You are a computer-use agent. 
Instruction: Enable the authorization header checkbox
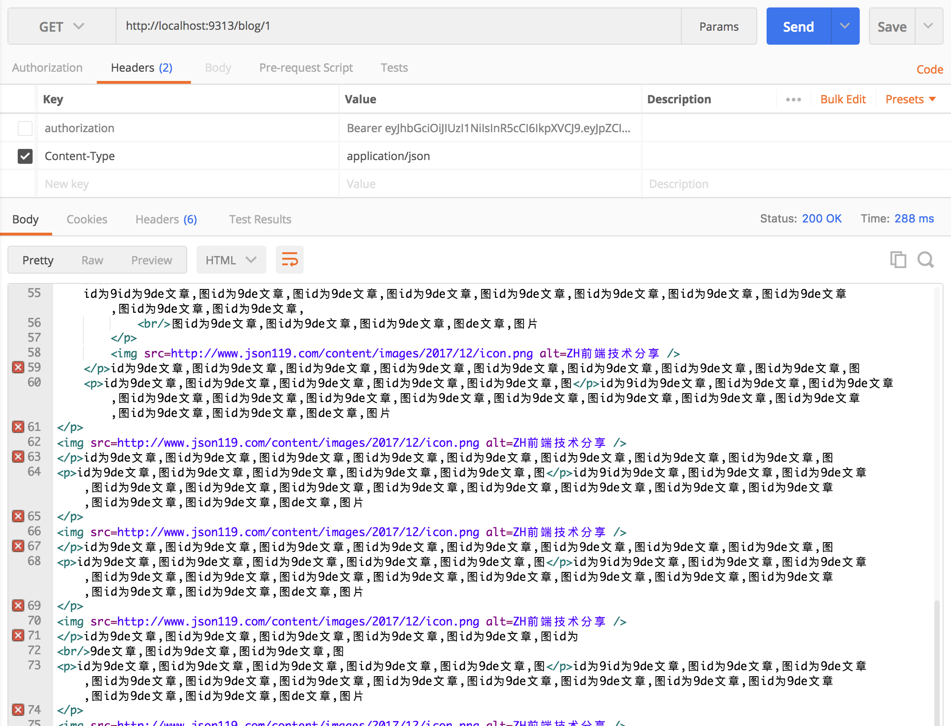pos(25,128)
